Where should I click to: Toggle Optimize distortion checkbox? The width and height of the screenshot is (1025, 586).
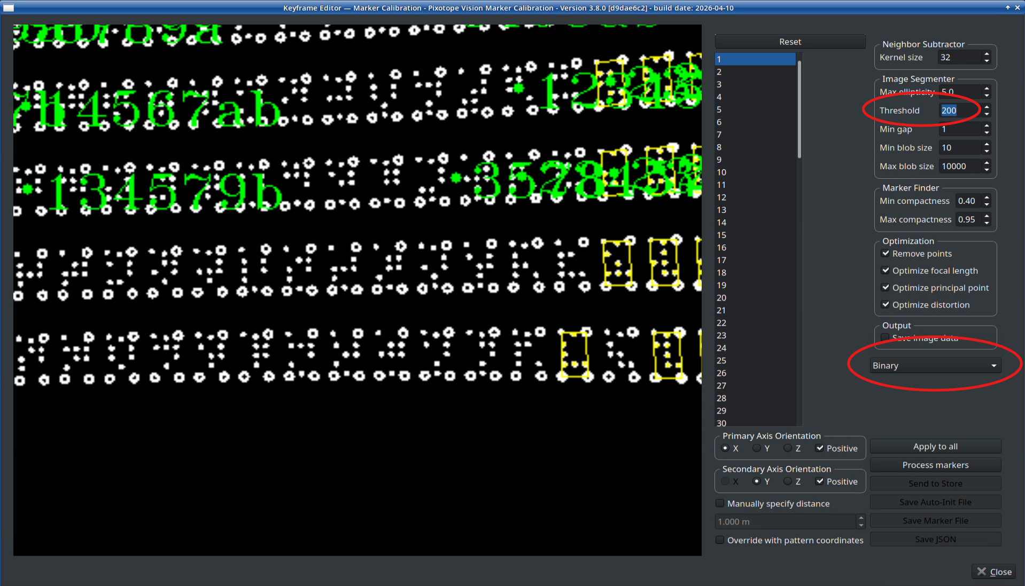[x=886, y=305]
